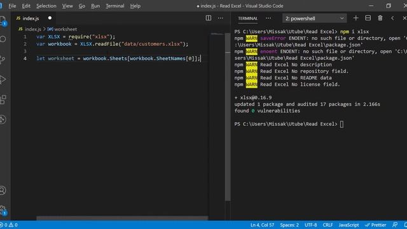
Task: Kill terminal with trash icon
Action: point(380,18)
